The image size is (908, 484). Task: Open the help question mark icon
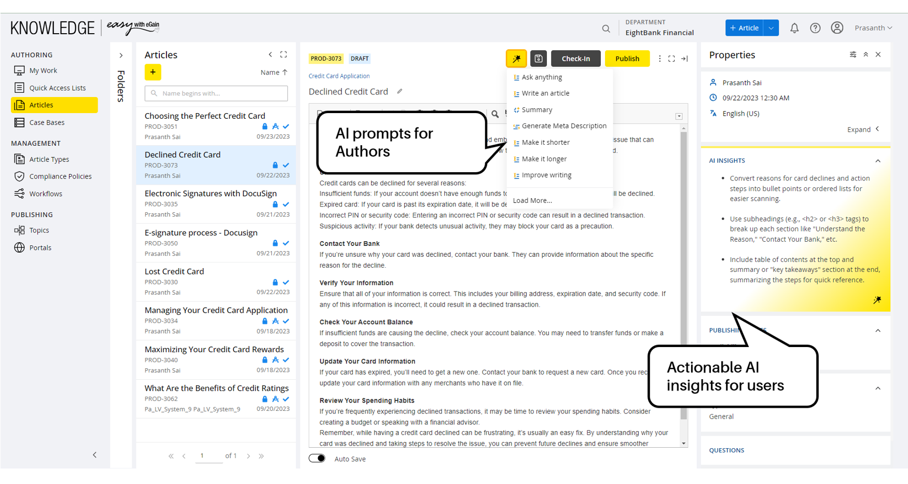pyautogui.click(x=815, y=28)
